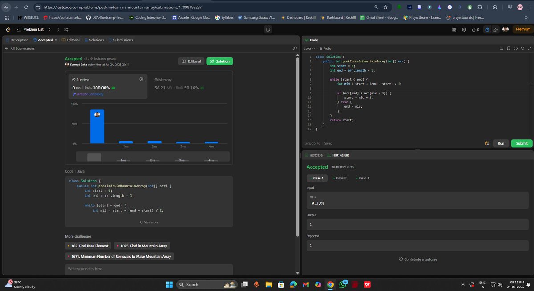Open LeetCode settings gear icon
Image resolution: width=534 pixels, height=291 pixels.
click(x=464, y=29)
